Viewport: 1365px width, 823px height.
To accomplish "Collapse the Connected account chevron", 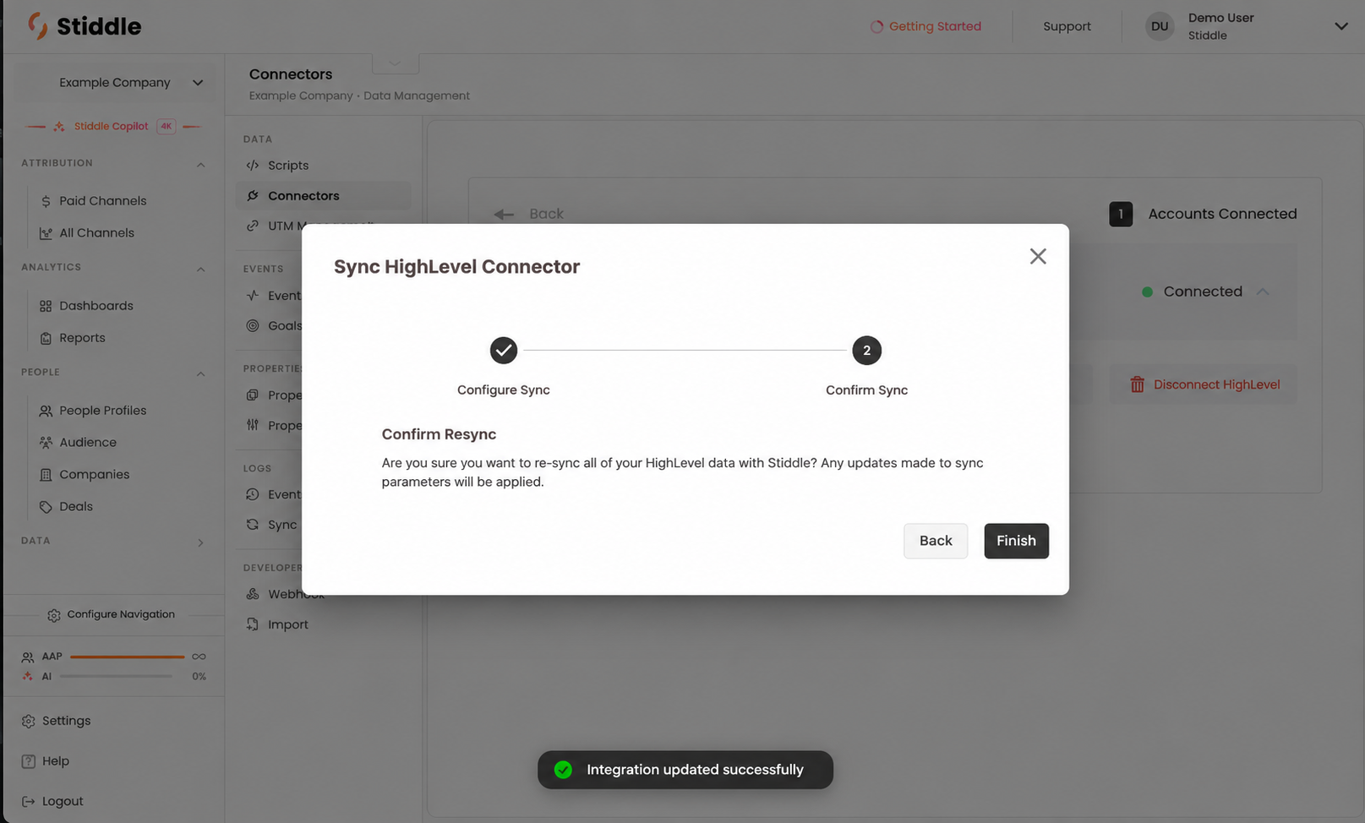I will pyautogui.click(x=1263, y=292).
